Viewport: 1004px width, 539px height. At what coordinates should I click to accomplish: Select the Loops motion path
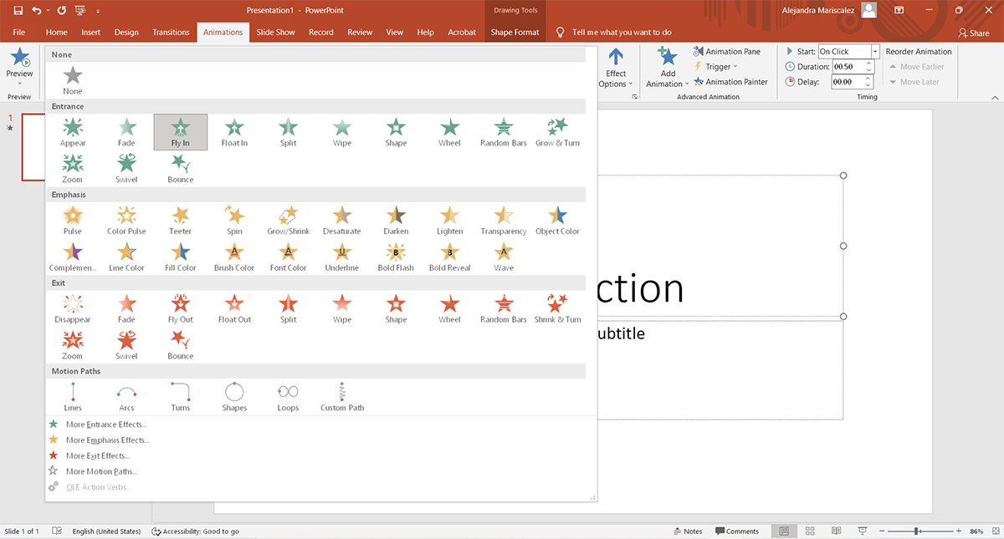coord(288,395)
